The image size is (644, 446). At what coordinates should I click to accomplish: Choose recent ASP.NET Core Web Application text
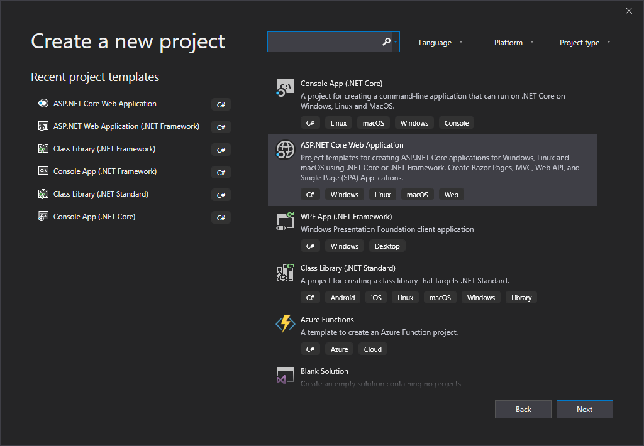point(105,104)
